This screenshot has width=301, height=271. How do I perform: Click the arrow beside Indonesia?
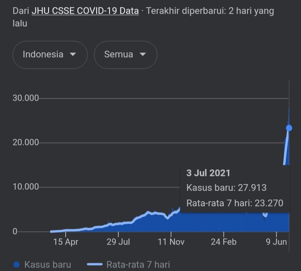[x=73, y=55]
